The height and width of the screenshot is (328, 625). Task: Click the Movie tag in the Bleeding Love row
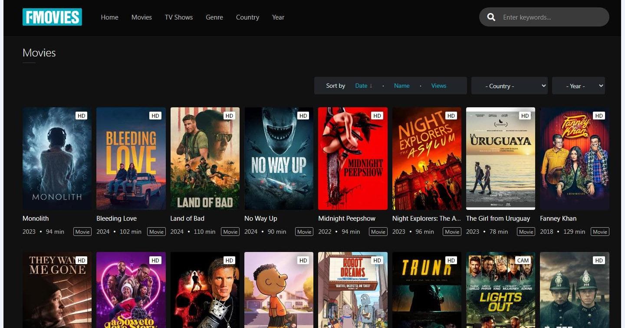pos(157,232)
